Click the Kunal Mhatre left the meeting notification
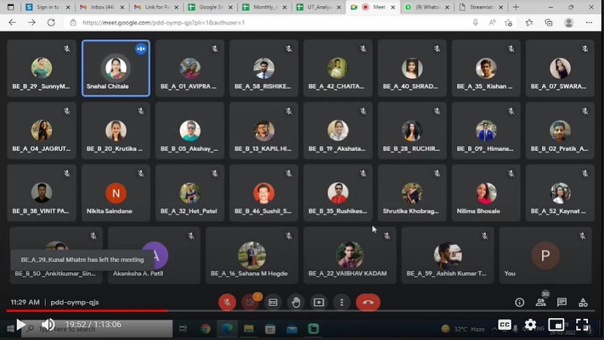Viewport: 604px width, 340px height. (x=82, y=259)
